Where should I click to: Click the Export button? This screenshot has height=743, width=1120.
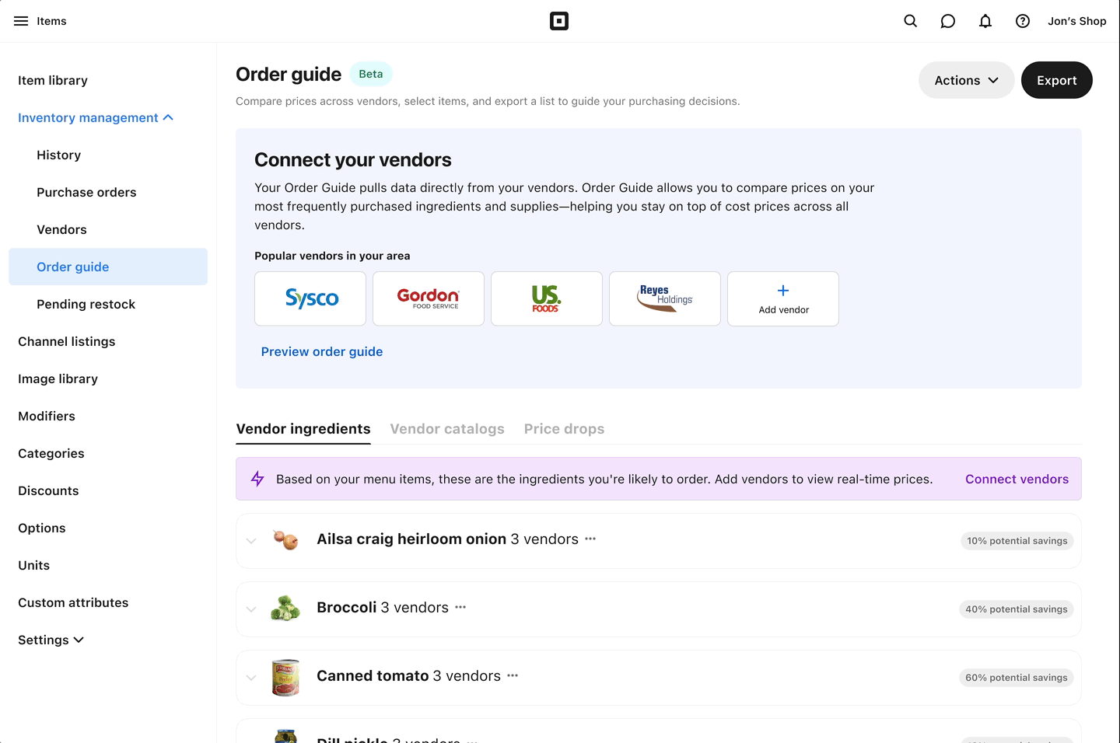point(1056,80)
